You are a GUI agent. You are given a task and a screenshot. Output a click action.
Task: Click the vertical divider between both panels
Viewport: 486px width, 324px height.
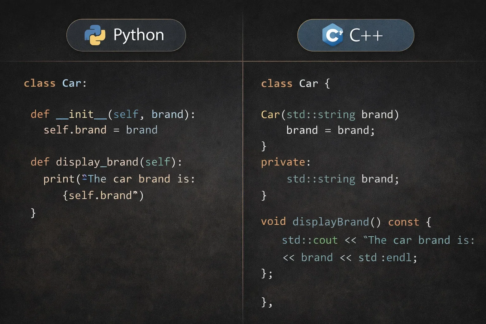pos(243,190)
